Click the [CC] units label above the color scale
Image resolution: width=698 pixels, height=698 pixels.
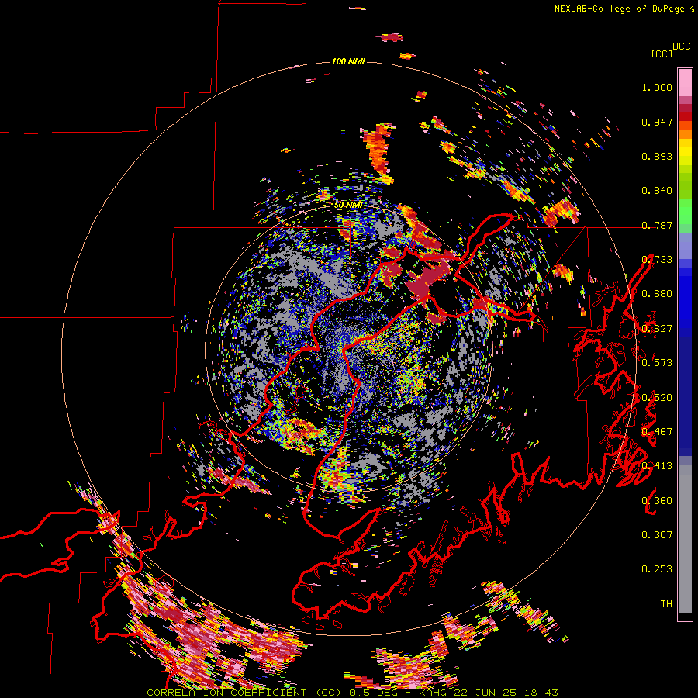[662, 54]
